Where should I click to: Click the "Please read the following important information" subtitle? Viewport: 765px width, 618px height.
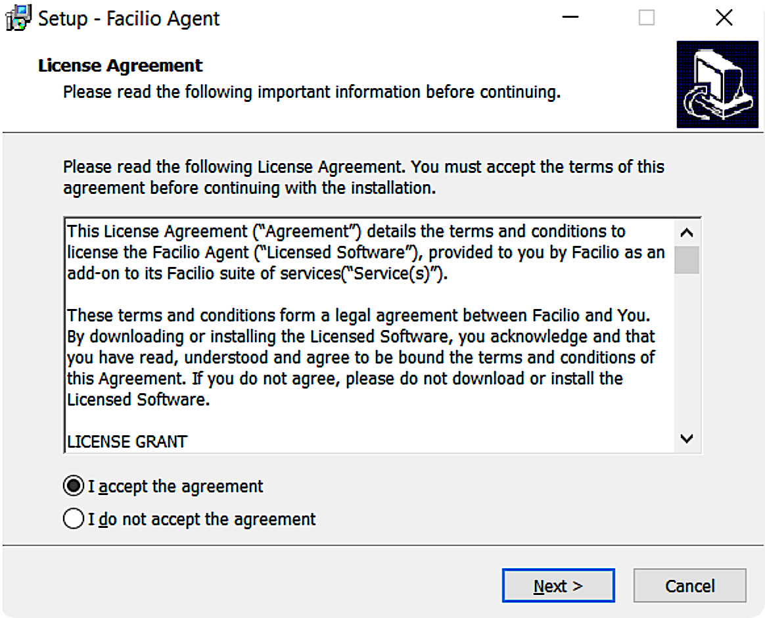click(x=312, y=92)
